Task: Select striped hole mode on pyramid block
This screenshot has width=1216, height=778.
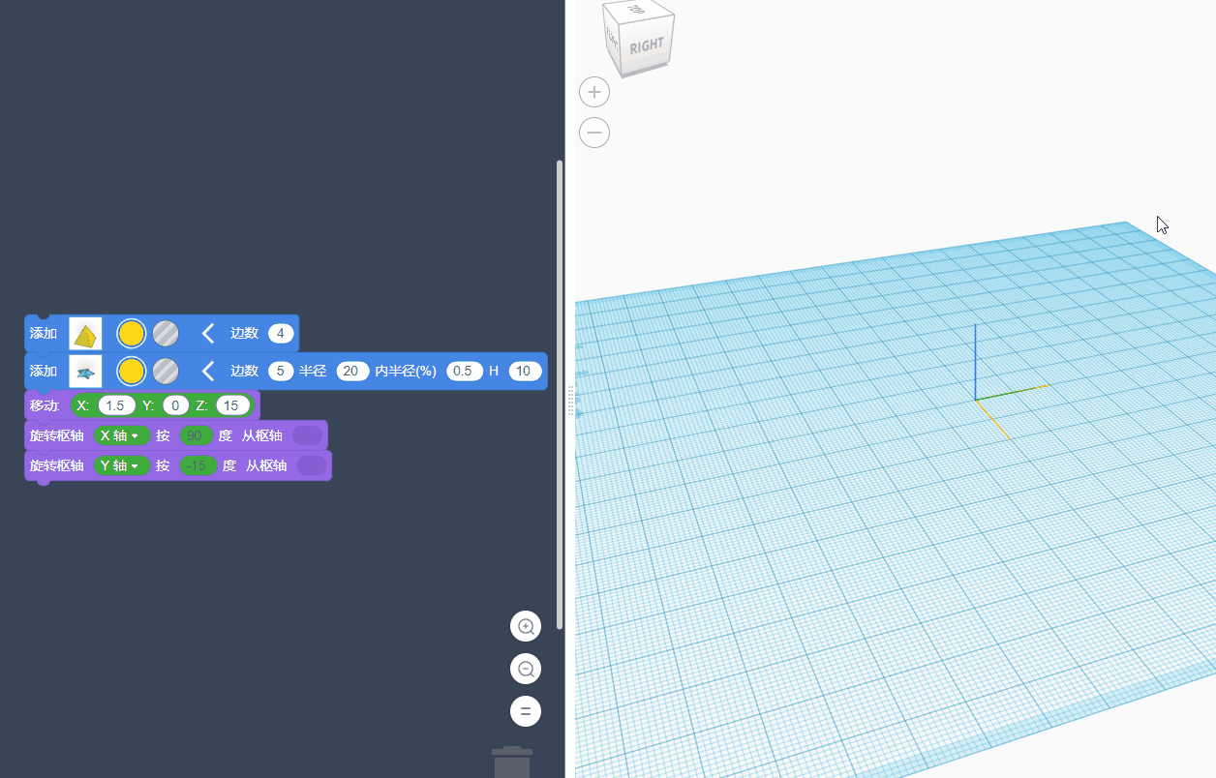Action: (x=166, y=334)
